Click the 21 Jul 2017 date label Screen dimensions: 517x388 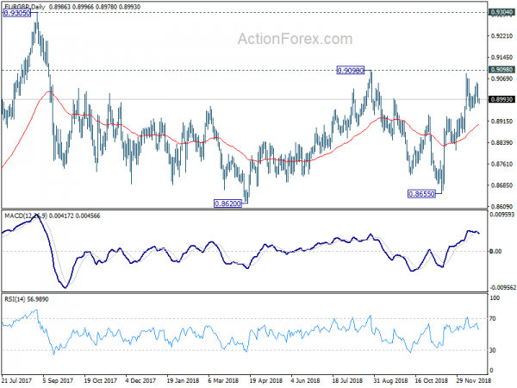(x=17, y=380)
